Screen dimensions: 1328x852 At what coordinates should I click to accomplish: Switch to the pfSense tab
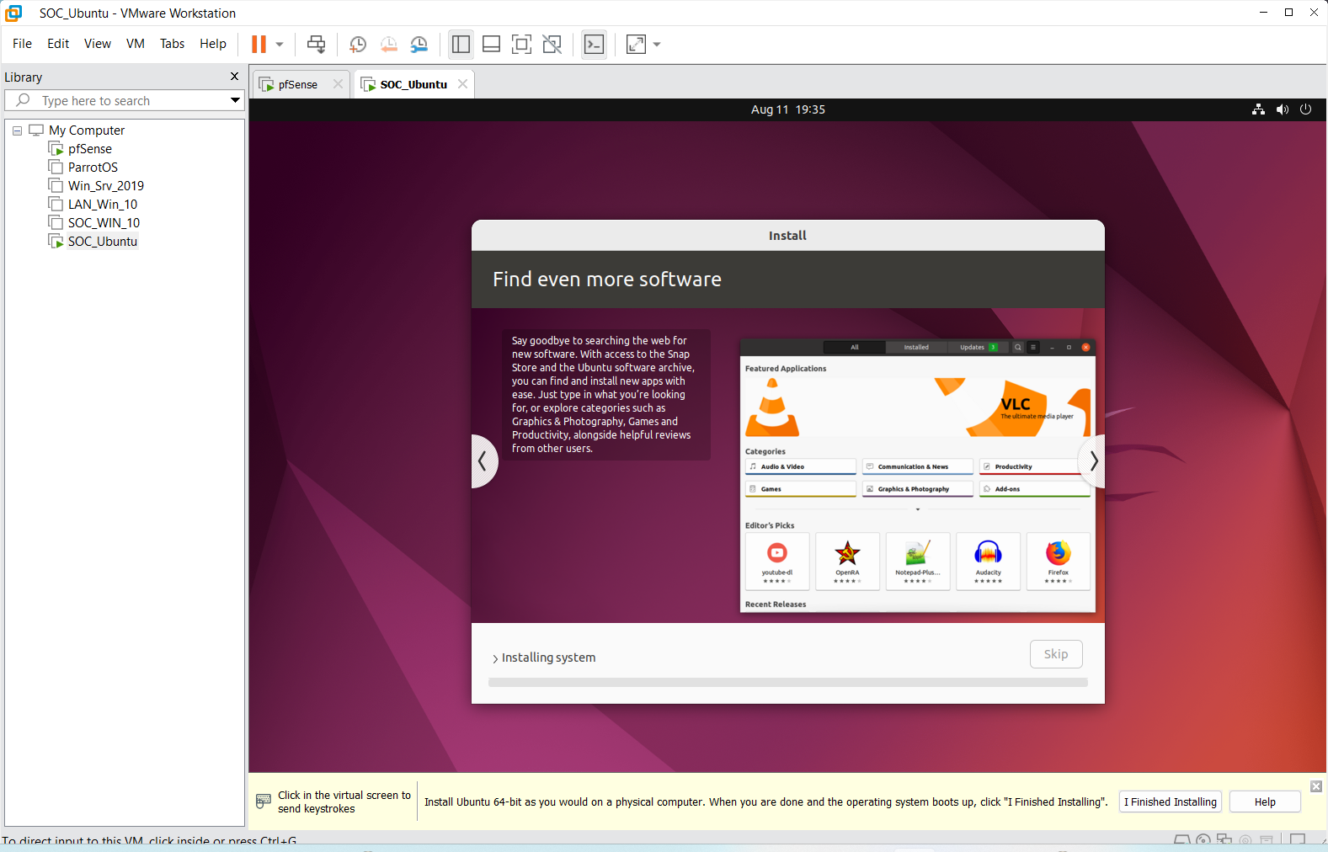(x=298, y=84)
